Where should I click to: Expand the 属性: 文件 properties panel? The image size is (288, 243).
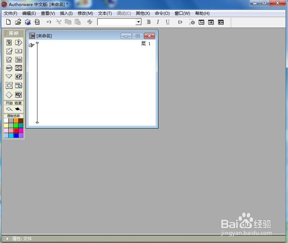(7, 239)
